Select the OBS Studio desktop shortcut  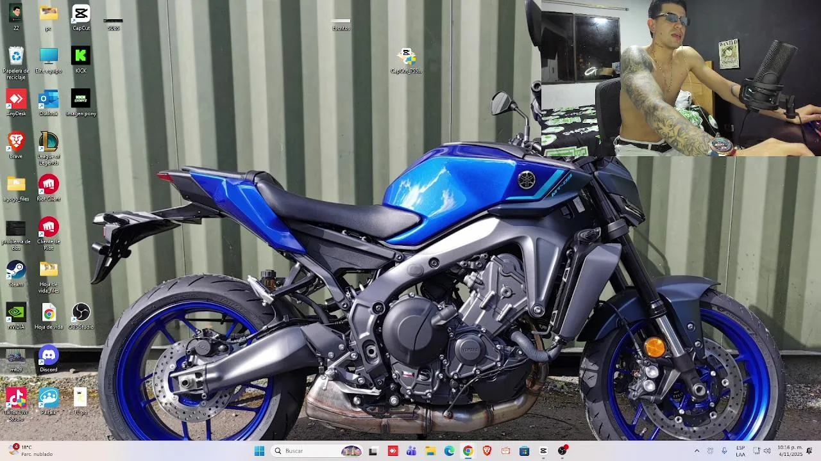tap(81, 316)
